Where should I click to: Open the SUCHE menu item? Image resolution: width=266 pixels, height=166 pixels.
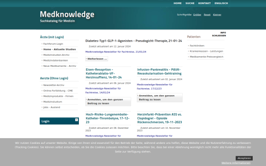(190, 3)
